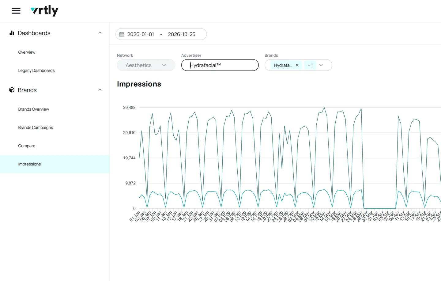Collapse the Dashboards section chevron

(100, 33)
